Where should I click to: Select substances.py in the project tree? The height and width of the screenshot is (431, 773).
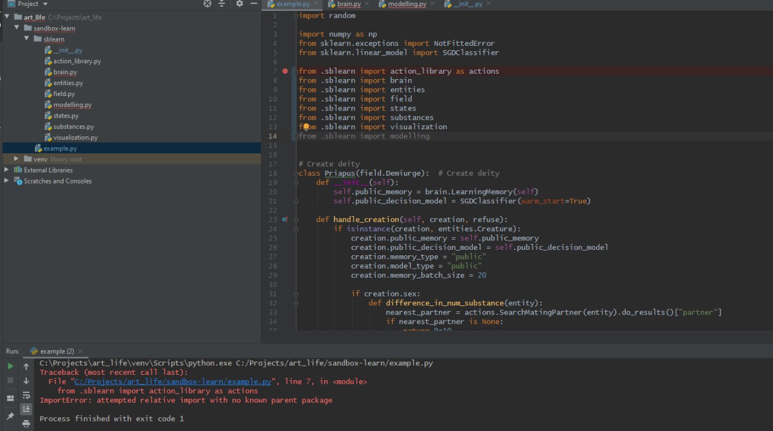[x=69, y=126]
